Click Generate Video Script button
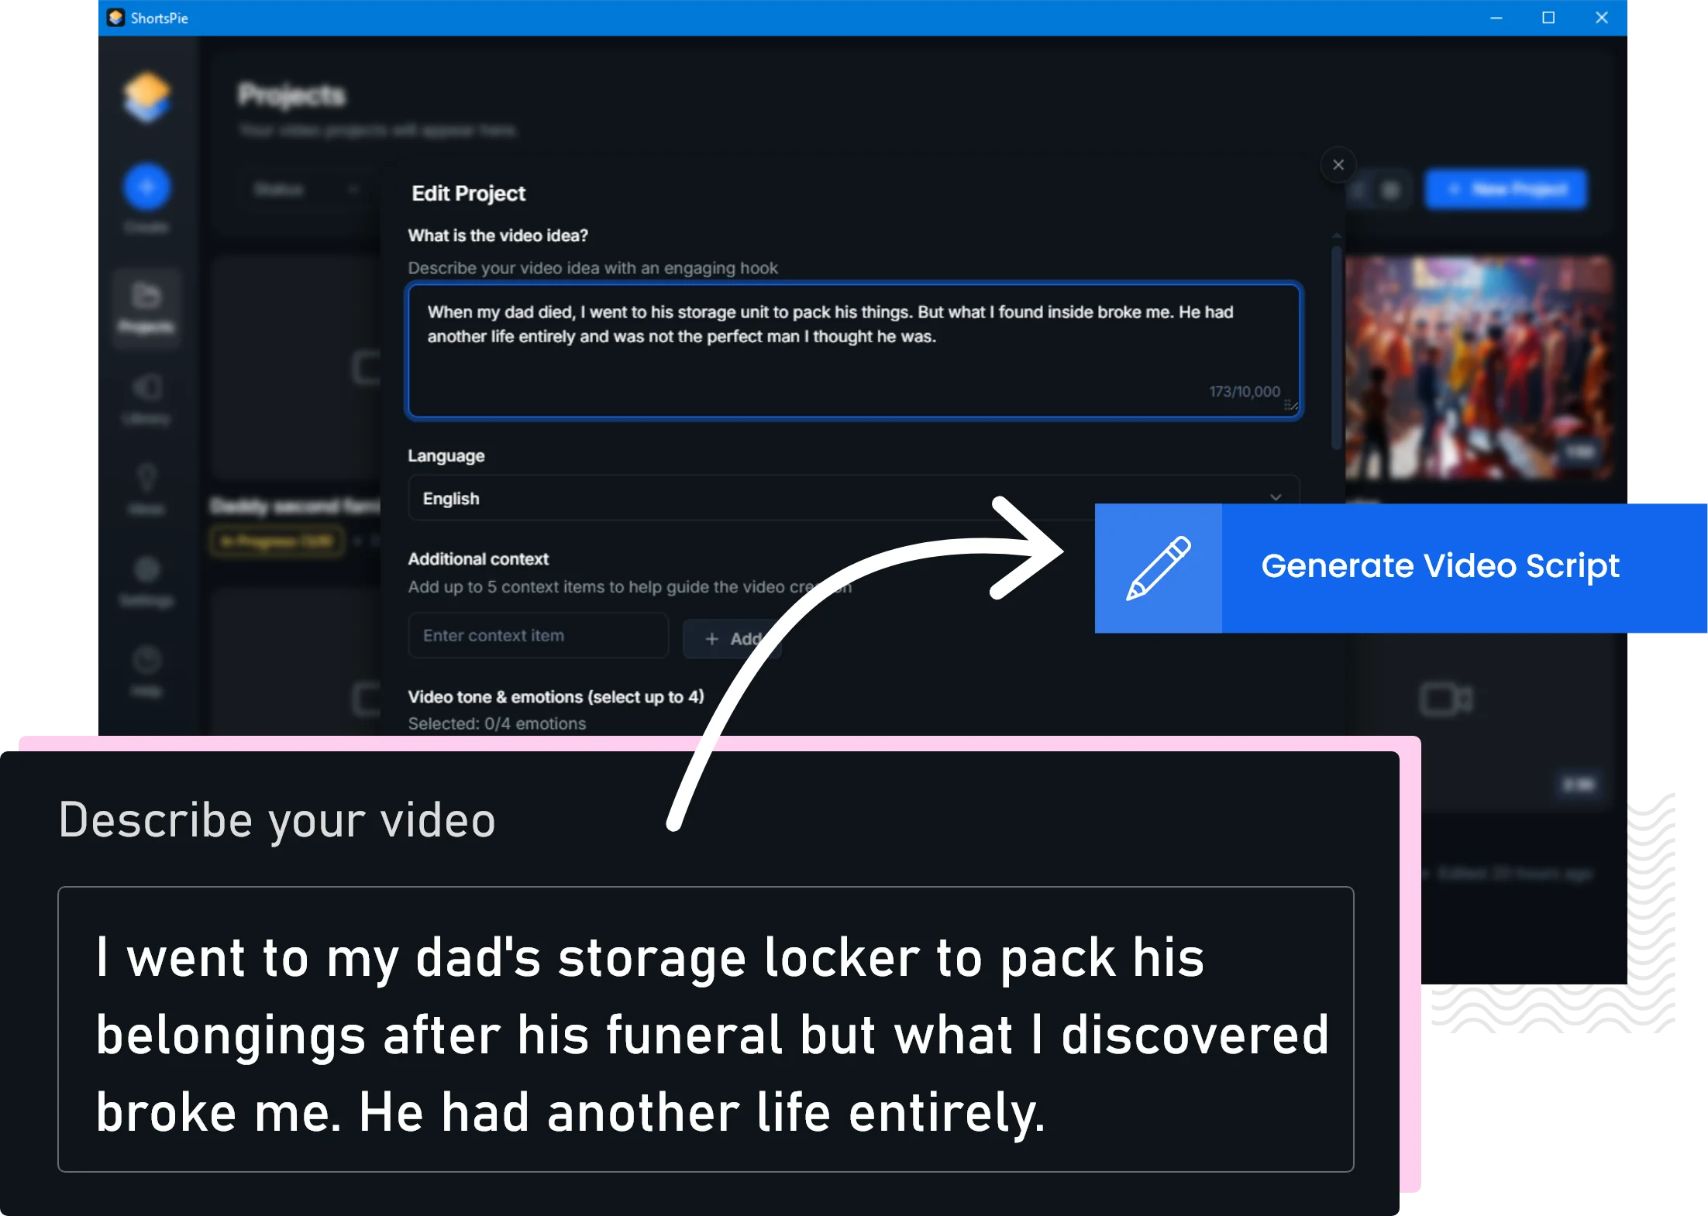The image size is (1708, 1216). [x=1400, y=568]
